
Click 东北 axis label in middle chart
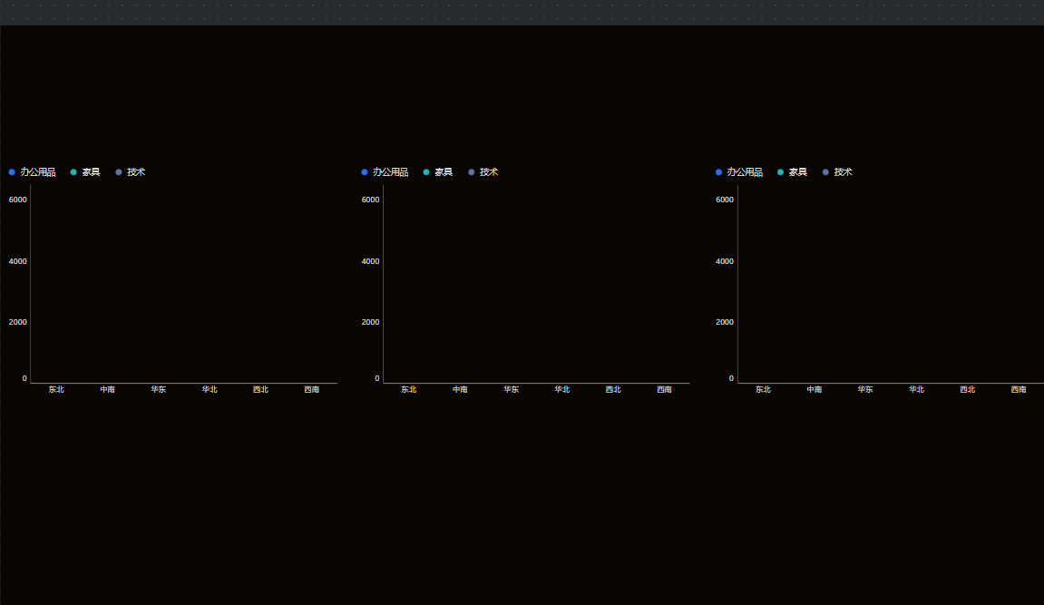coord(409,390)
